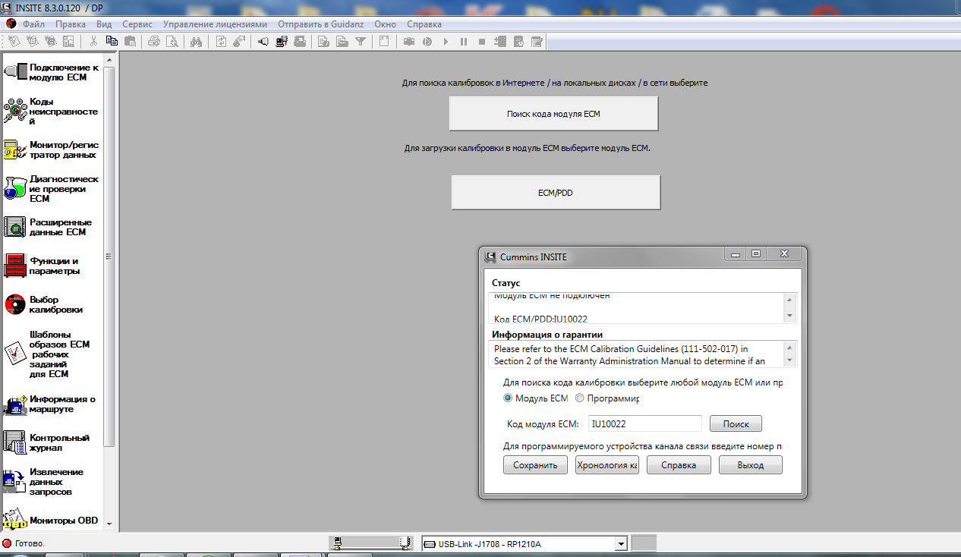The width and height of the screenshot is (961, 557).
Task: Click the Copy icon in toolbar
Action: point(112,42)
